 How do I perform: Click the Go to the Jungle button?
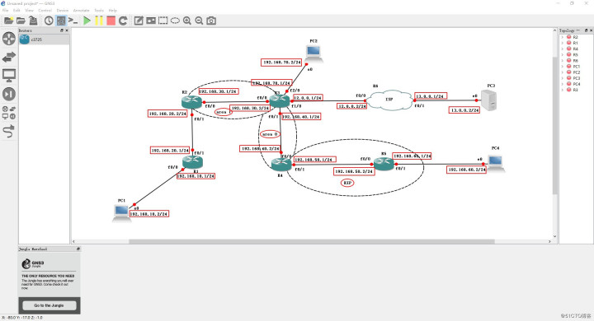[x=49, y=305]
